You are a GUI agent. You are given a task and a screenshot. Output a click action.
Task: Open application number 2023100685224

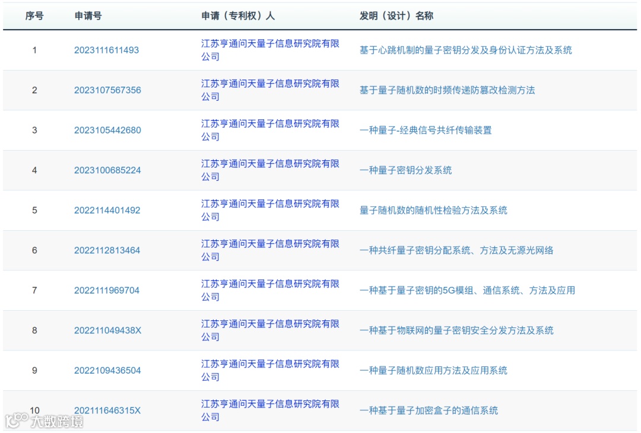point(107,170)
